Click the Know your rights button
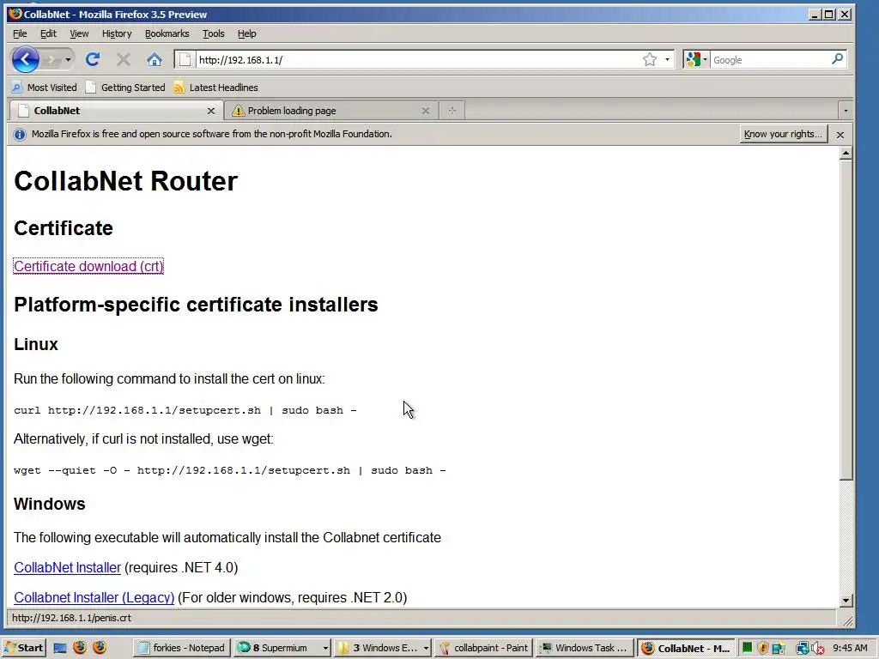 [783, 134]
